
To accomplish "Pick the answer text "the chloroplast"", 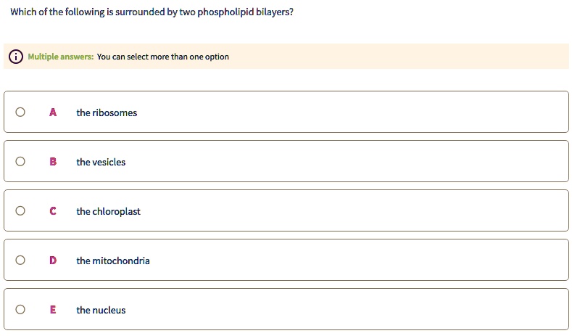I will 108,211.
